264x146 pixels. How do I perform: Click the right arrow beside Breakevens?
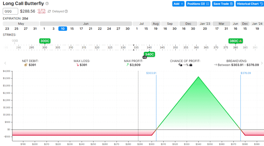(x=262, y=63)
